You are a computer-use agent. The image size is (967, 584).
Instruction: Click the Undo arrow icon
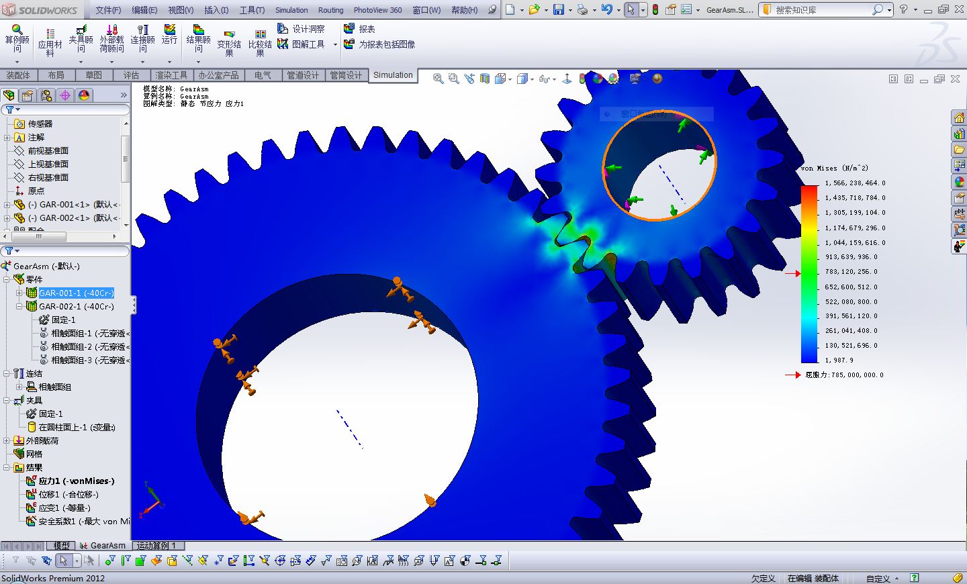606,9
